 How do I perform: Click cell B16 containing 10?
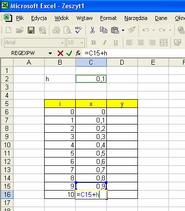tap(60, 194)
